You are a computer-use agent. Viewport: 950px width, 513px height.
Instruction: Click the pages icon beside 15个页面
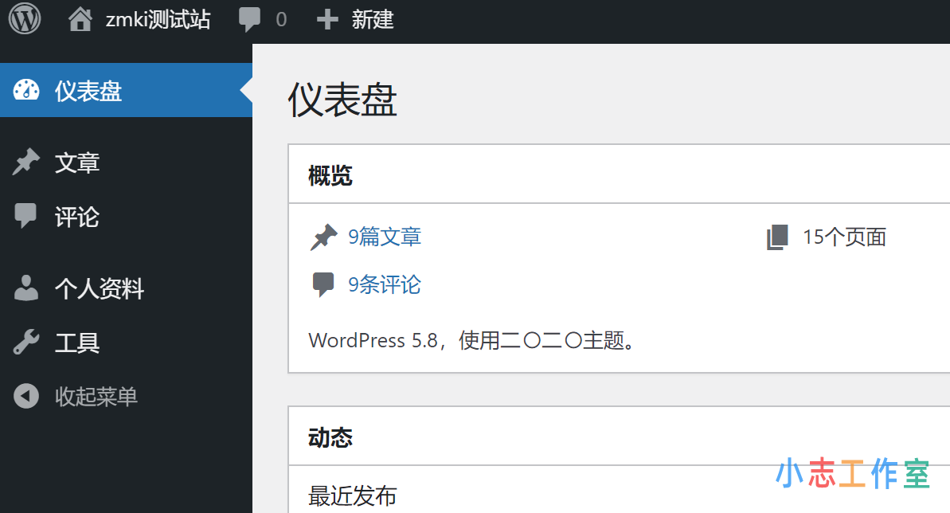click(x=776, y=237)
